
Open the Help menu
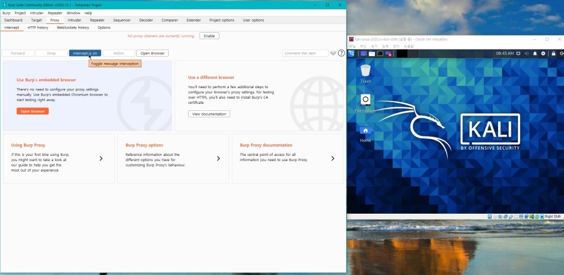point(88,13)
